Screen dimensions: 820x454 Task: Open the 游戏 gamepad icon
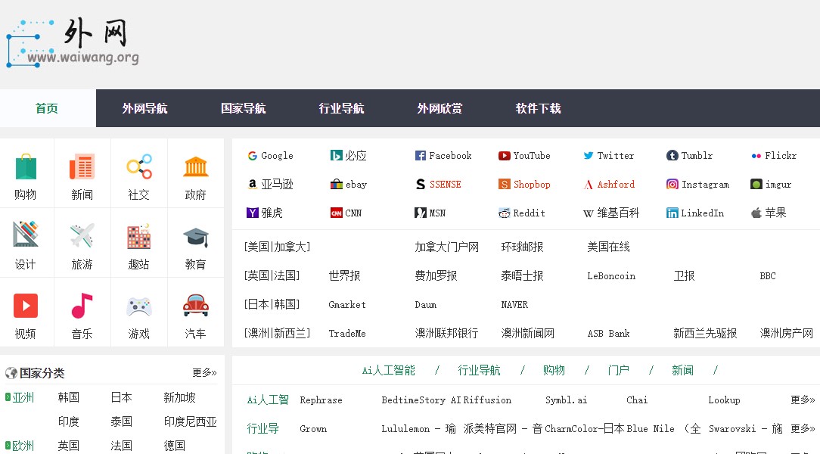[x=138, y=305]
